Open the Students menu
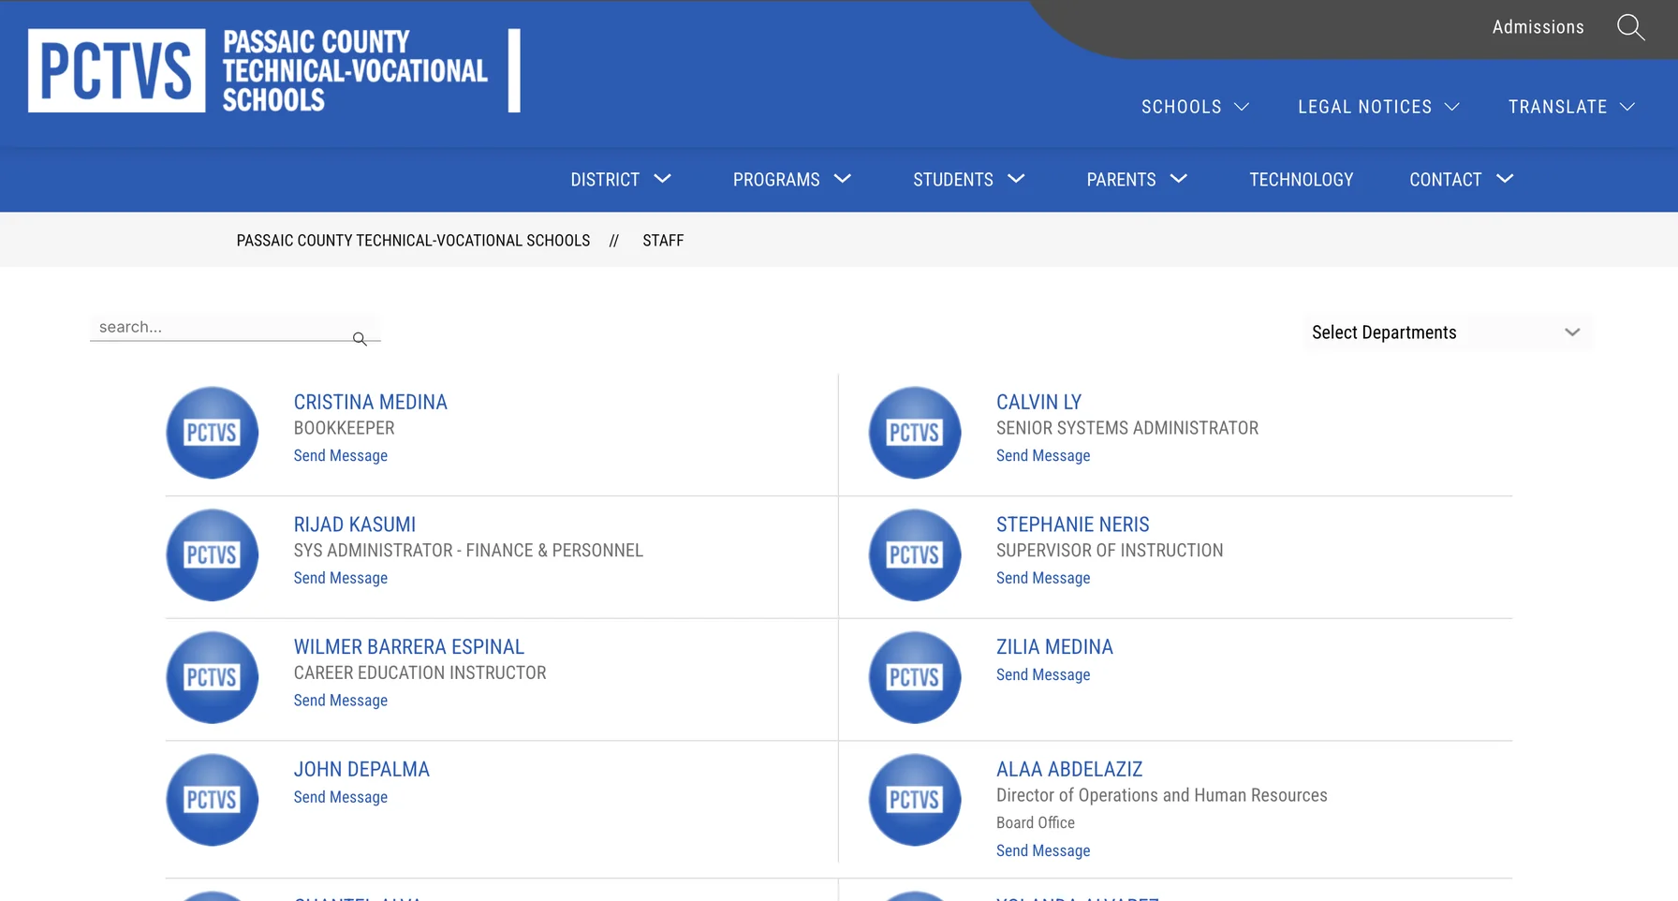Viewport: 1678px width, 901px height. (x=969, y=179)
